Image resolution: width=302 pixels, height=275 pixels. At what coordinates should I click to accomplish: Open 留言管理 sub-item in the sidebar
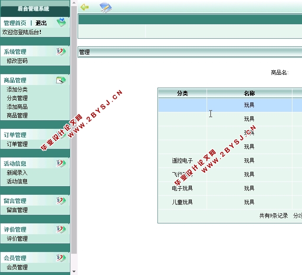click(x=17, y=210)
